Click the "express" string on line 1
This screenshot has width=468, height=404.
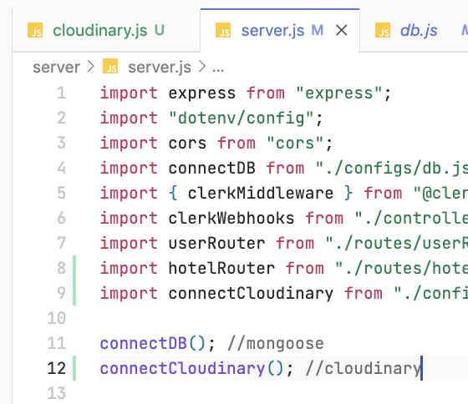tap(339, 93)
